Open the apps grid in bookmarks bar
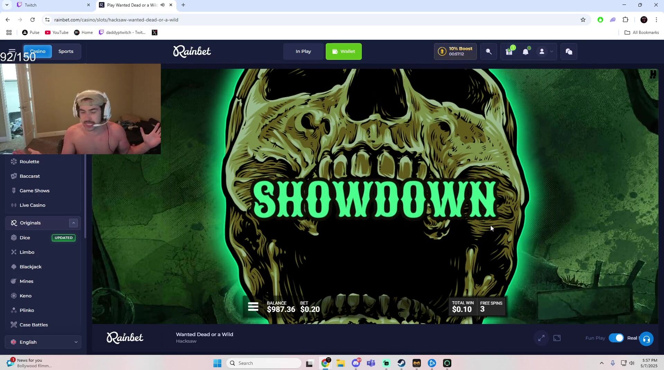The height and width of the screenshot is (370, 664). (x=9, y=33)
